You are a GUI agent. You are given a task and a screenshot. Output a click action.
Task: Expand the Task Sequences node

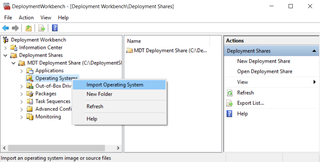coord(21,102)
